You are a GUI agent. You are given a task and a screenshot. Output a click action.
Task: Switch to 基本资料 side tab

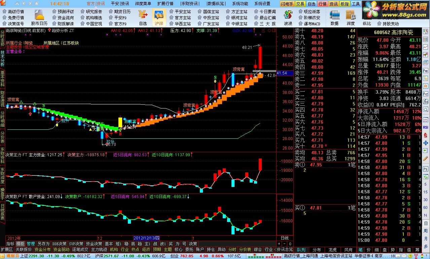[2, 78]
